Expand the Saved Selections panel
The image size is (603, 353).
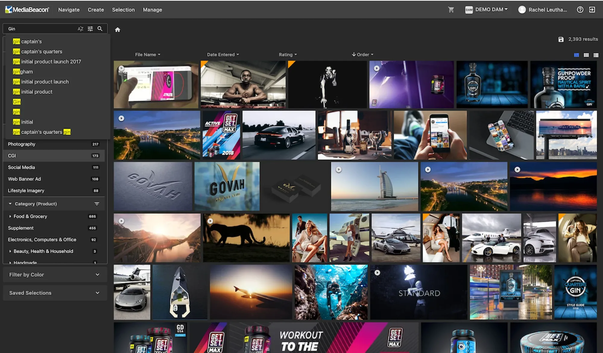tap(55, 293)
